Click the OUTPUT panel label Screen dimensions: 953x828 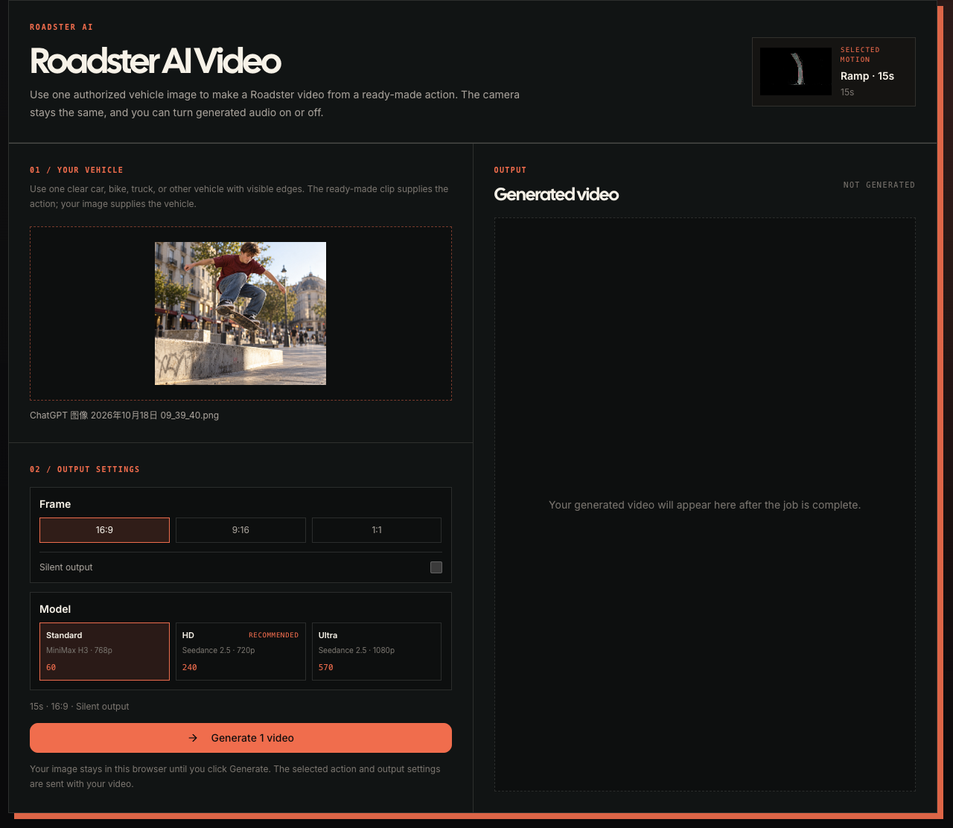click(x=511, y=170)
